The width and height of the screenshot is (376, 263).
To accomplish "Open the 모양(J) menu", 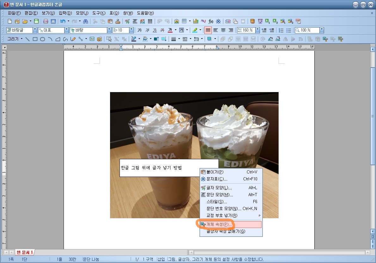I will (x=82, y=13).
